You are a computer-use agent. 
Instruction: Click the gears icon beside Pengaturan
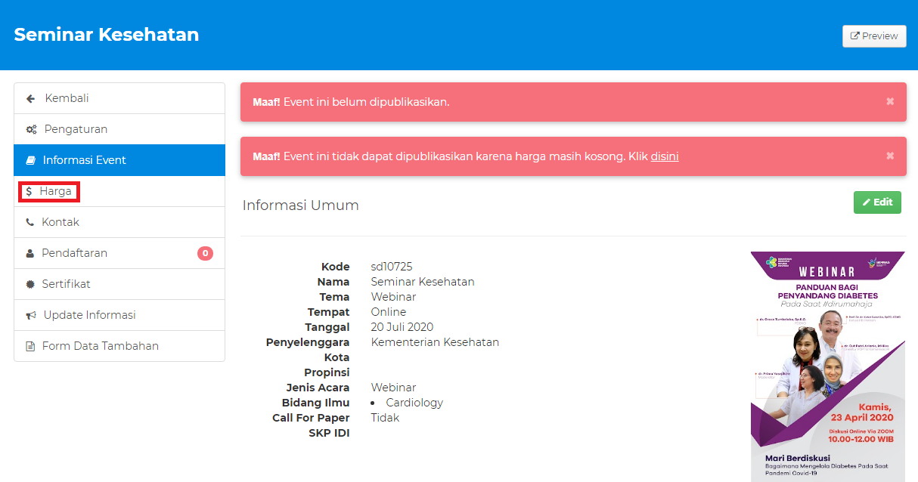pyautogui.click(x=31, y=130)
